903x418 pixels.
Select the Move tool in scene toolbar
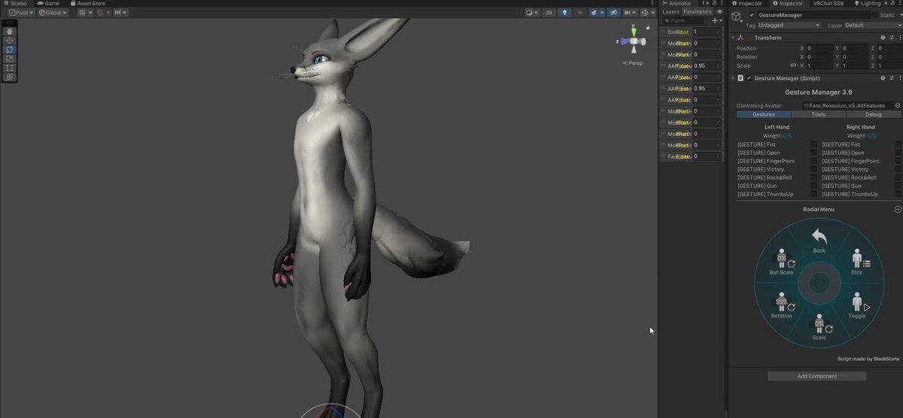tap(10, 41)
